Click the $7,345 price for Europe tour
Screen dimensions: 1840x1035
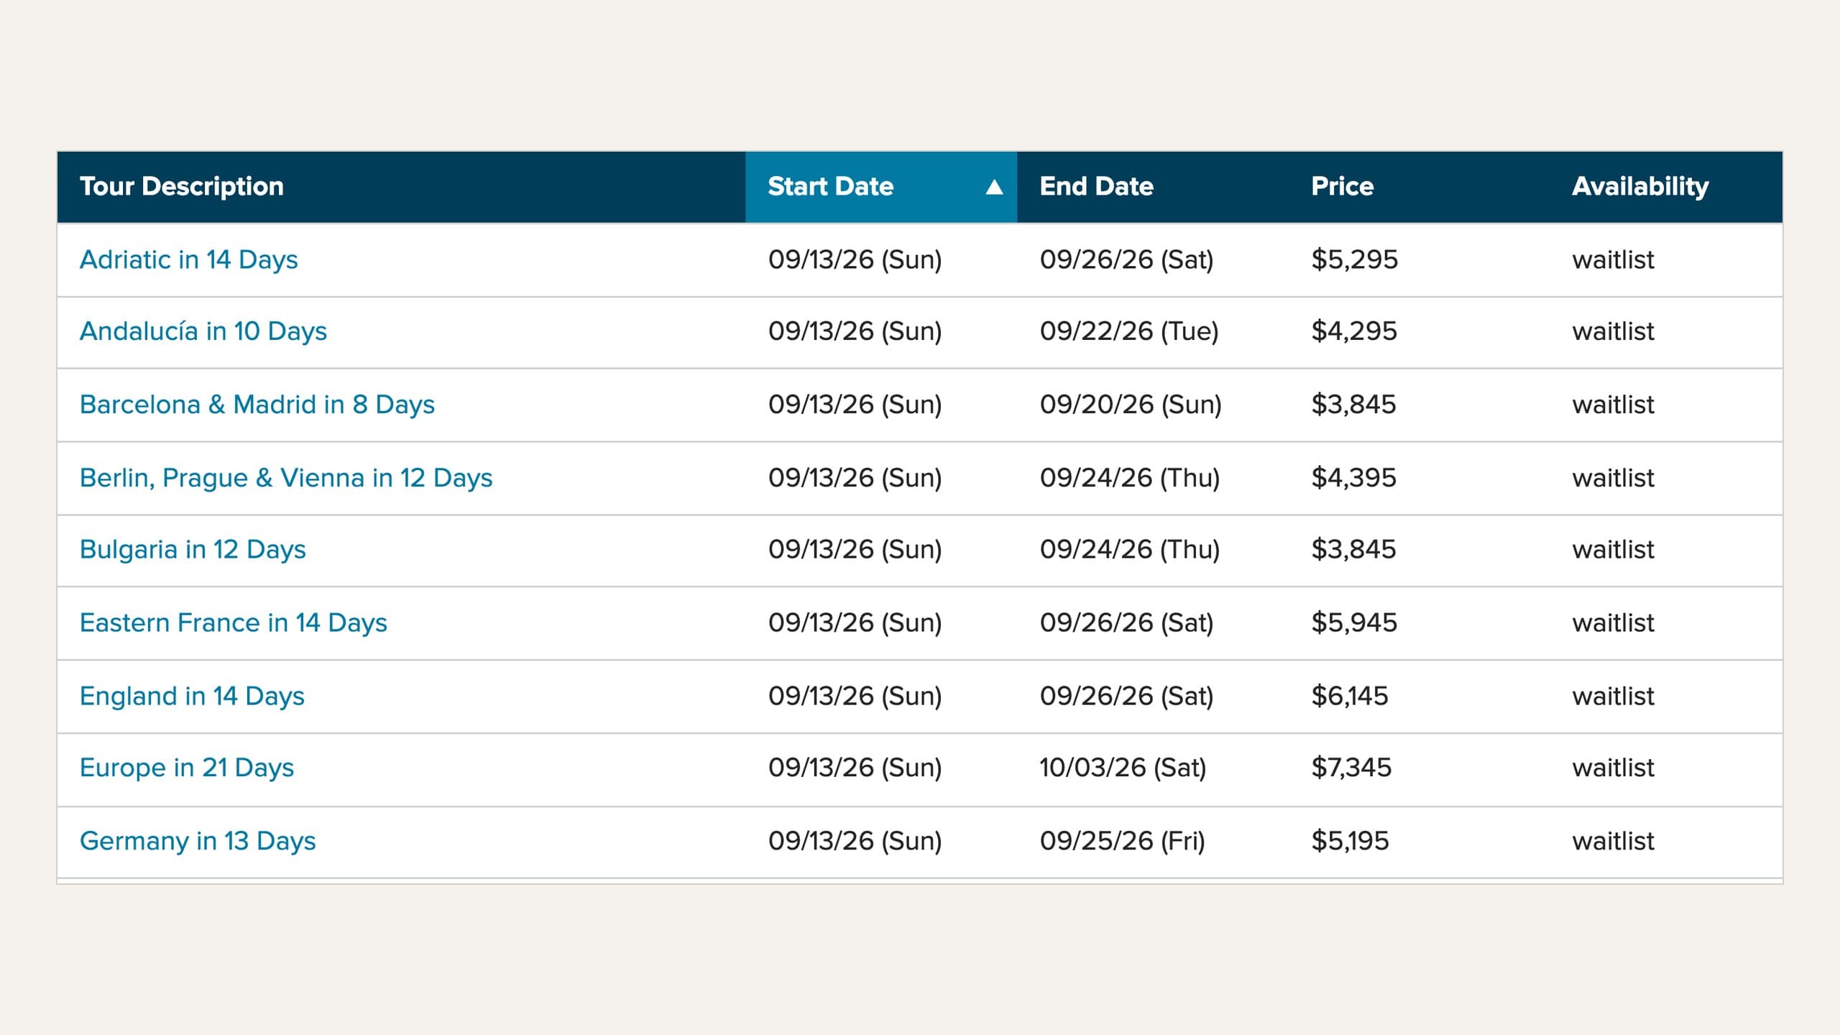tap(1351, 768)
